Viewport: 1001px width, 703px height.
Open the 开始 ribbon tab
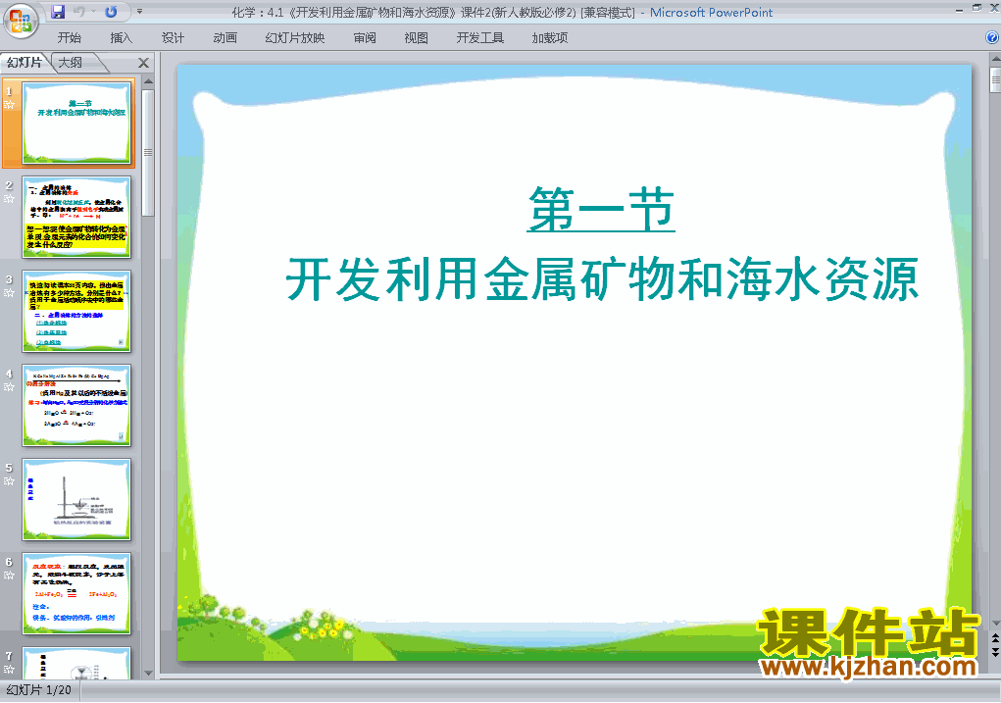coord(69,37)
